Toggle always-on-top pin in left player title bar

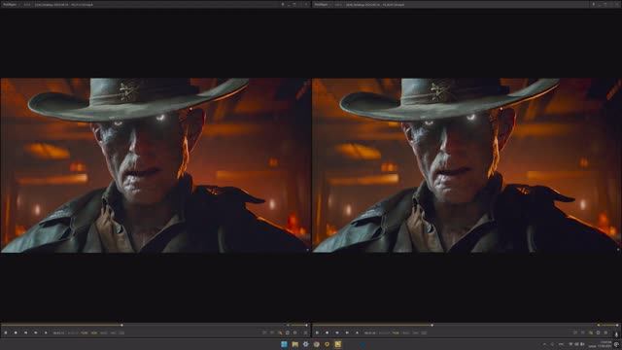[x=283, y=4]
